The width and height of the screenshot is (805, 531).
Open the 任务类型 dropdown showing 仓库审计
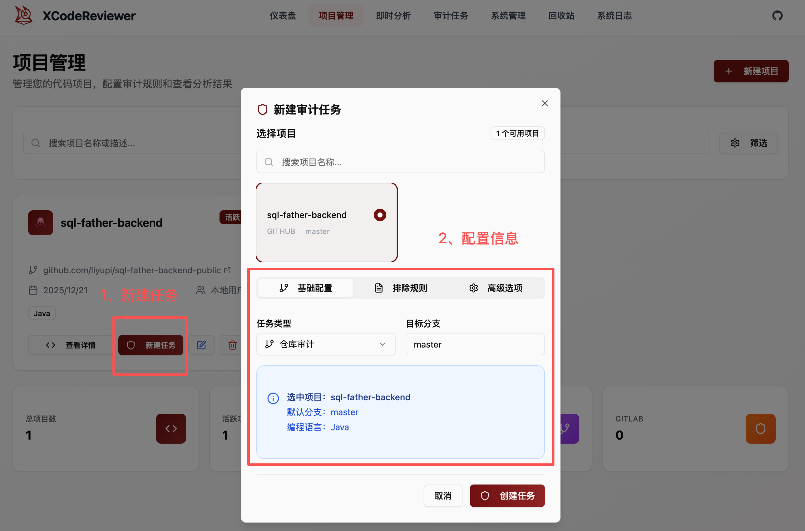325,344
